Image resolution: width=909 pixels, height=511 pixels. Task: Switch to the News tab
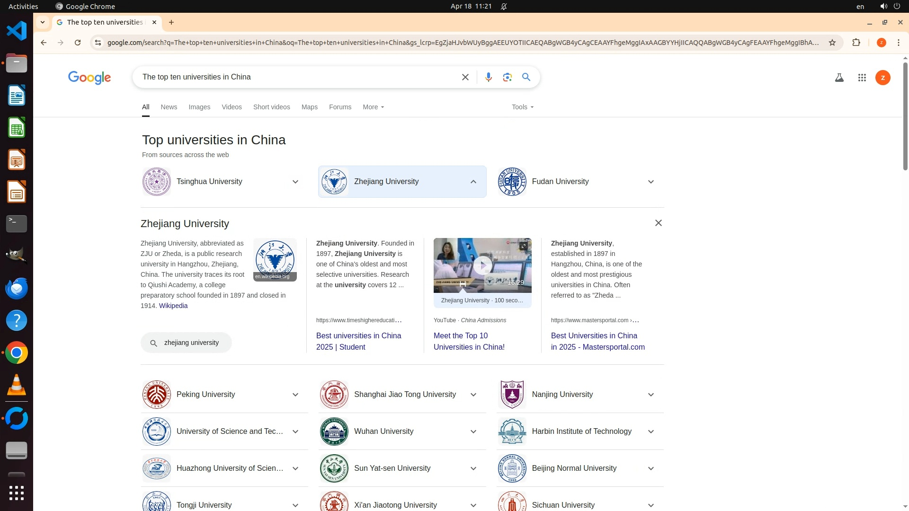[x=169, y=107]
